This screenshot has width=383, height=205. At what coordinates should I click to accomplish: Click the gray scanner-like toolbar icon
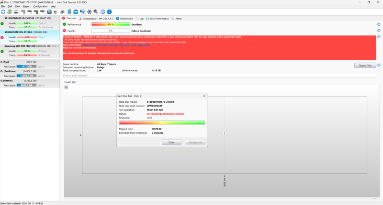56,11
